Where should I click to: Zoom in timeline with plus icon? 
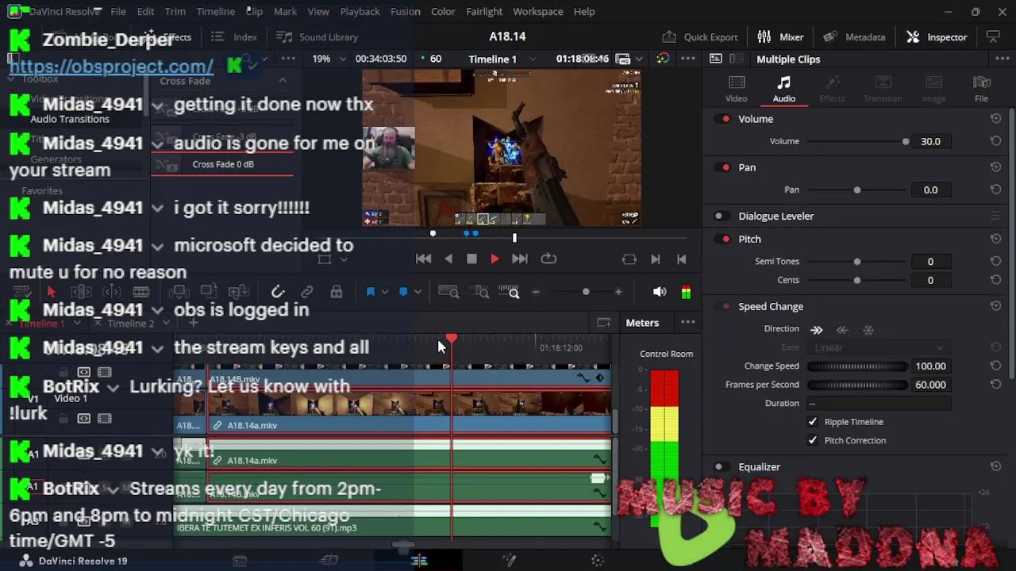(618, 292)
